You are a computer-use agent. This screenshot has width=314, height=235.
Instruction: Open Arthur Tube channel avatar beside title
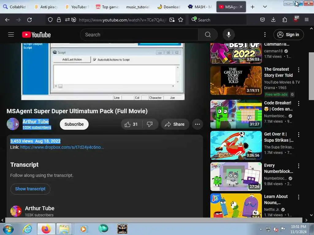click(13, 124)
